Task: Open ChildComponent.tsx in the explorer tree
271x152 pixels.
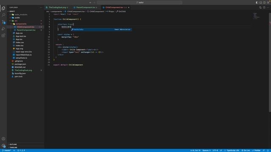Action: 25,27
